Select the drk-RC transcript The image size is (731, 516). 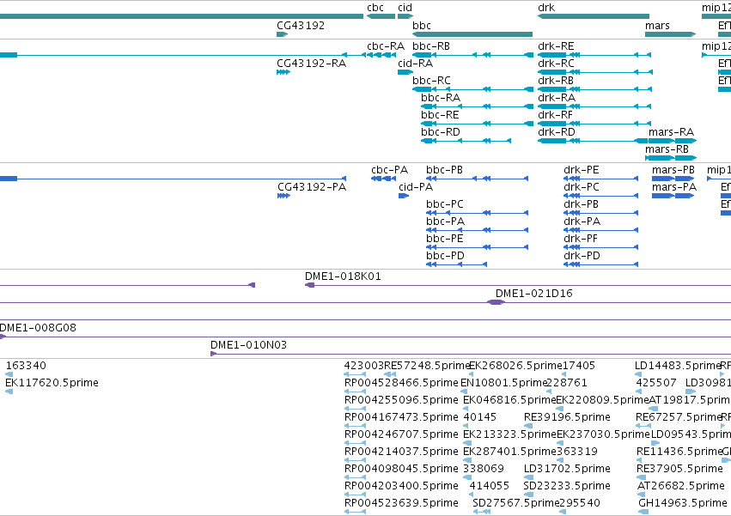[x=595, y=72]
